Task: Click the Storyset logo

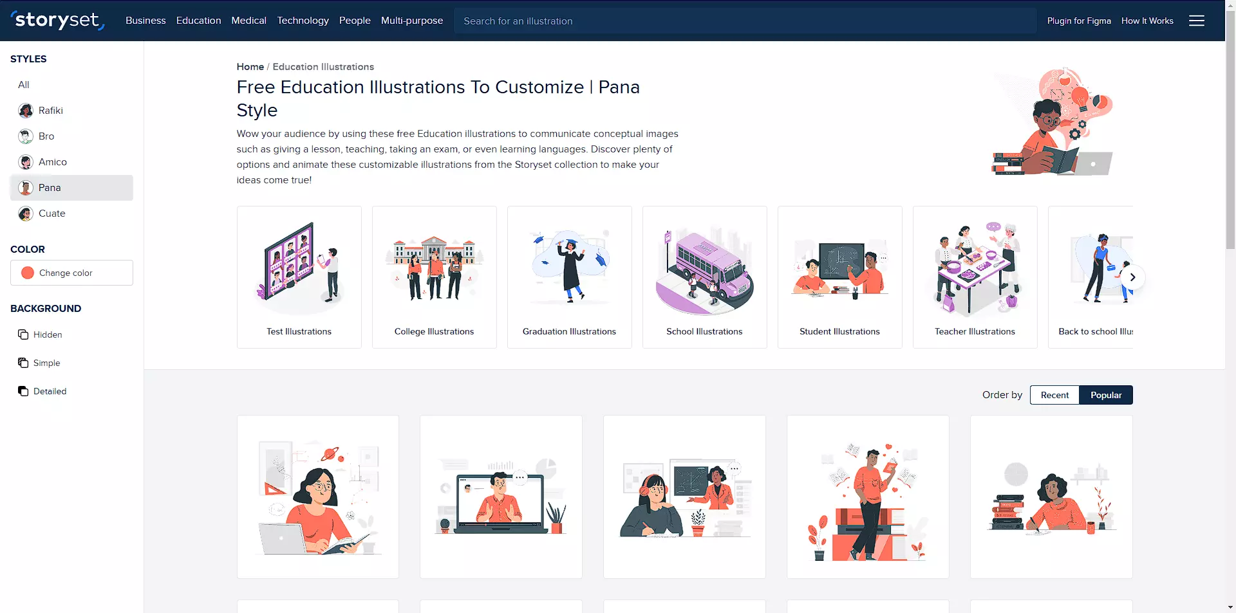Action: [57, 21]
